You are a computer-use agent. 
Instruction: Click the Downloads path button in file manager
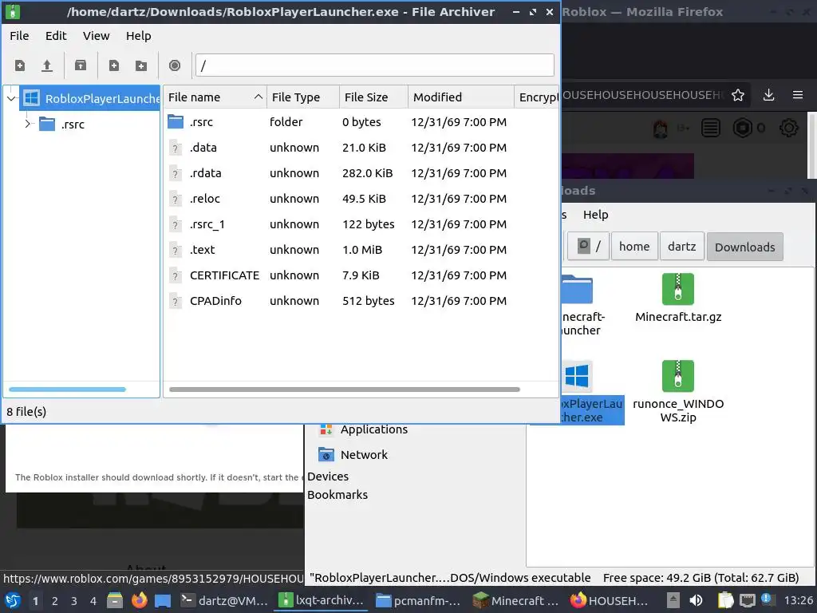pos(744,247)
